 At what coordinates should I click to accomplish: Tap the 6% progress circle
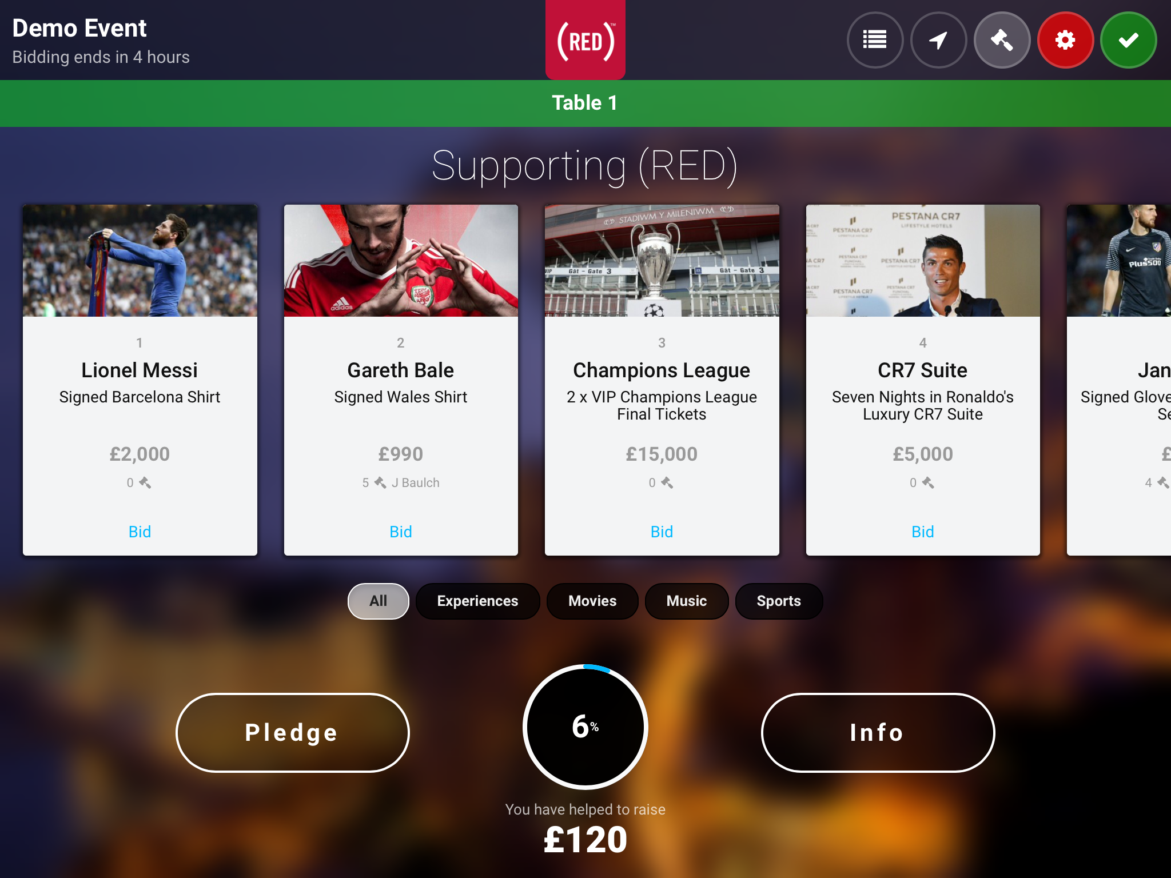point(585,727)
